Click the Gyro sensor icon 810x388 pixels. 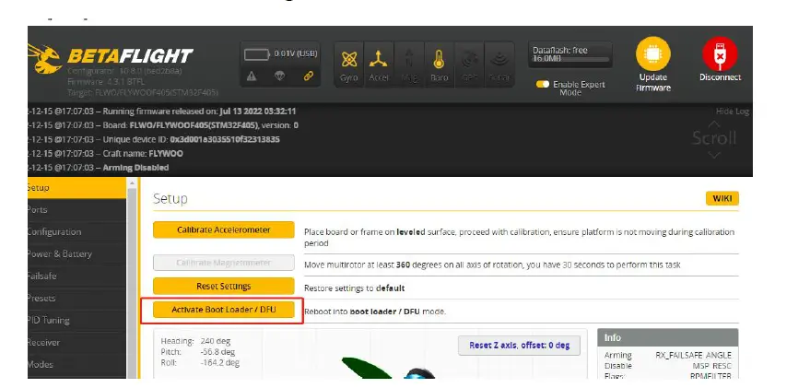pos(349,65)
